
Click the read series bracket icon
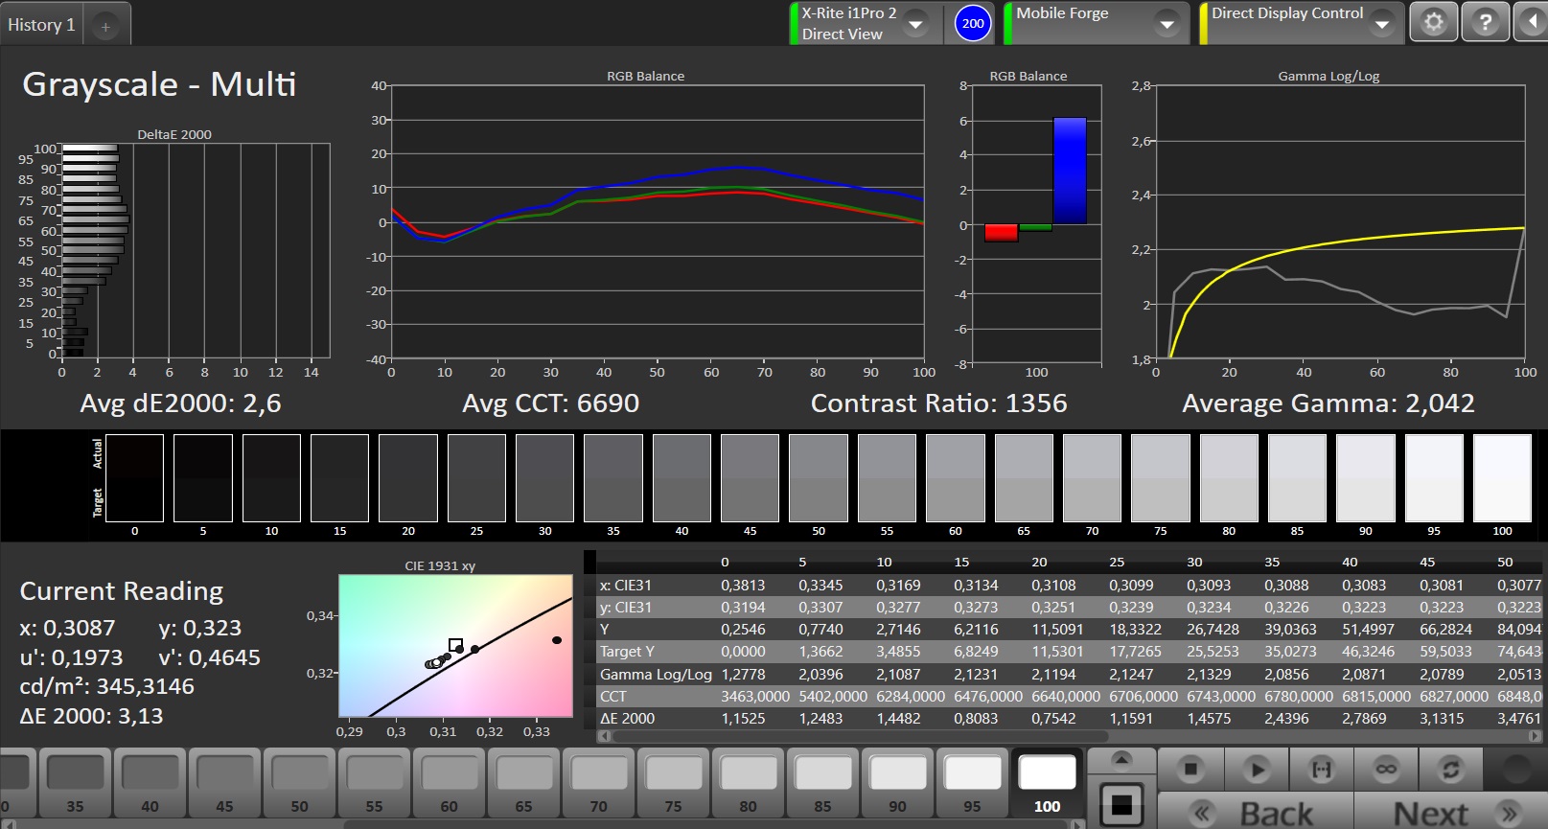(1321, 769)
